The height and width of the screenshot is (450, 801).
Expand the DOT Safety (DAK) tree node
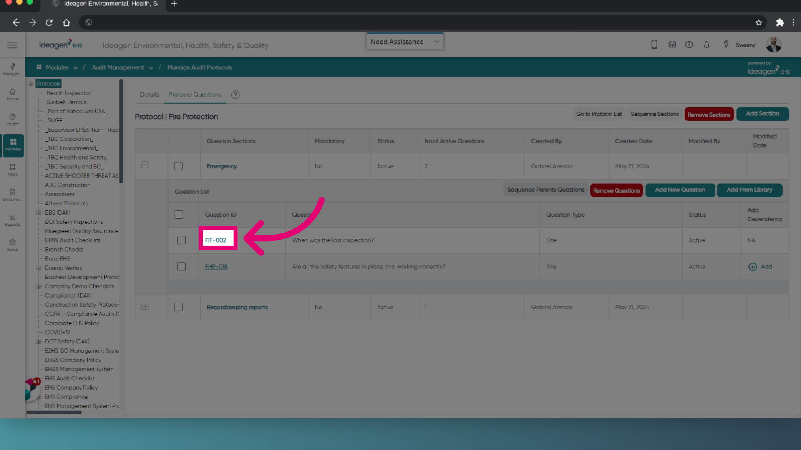38,342
